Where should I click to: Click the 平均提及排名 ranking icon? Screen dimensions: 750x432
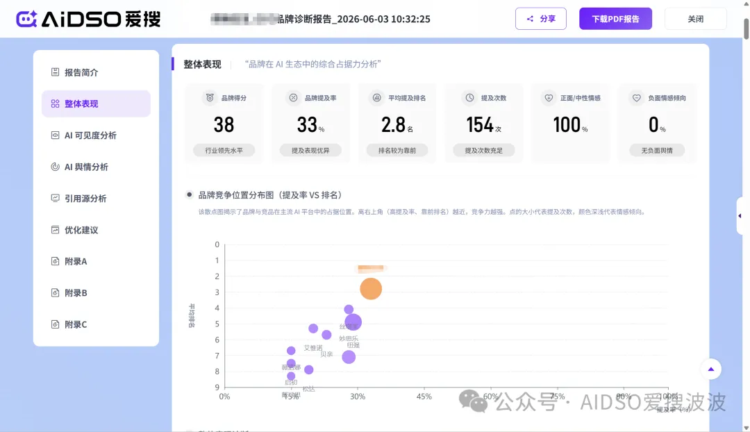coord(377,98)
